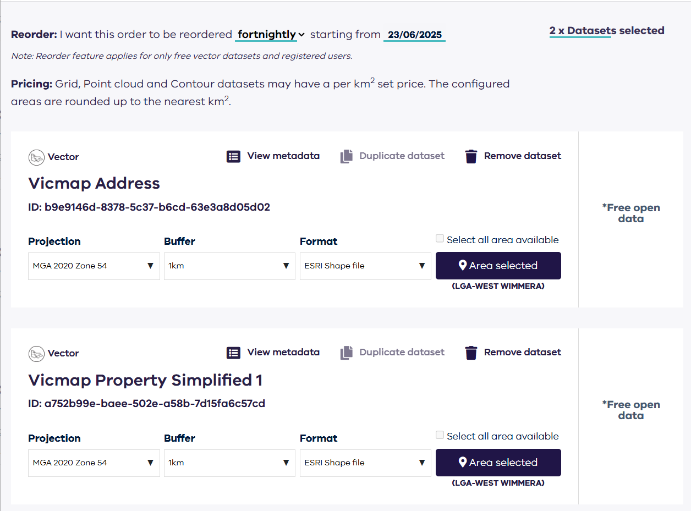Screen dimensions: 691x511
Task: Click the reorder start date field 23/06/2025
Action: pos(414,35)
